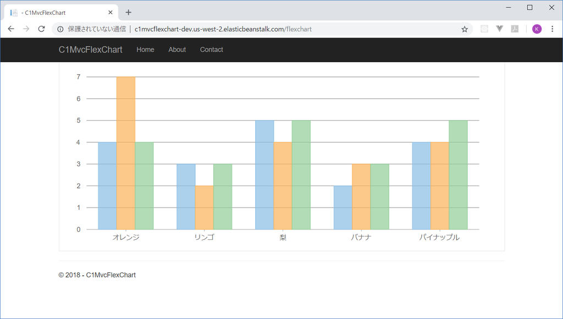Click the PDF extension icon
The height and width of the screenshot is (319, 563).
(515, 29)
